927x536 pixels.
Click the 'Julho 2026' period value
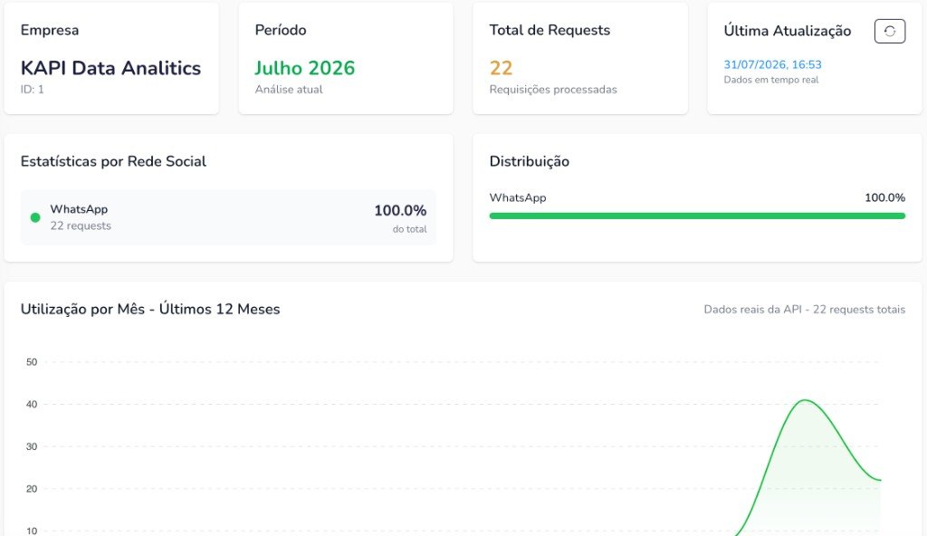(x=304, y=68)
